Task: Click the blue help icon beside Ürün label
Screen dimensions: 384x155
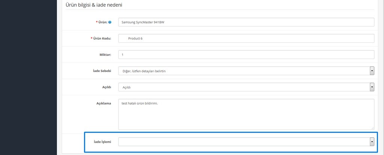Action: pos(110,23)
